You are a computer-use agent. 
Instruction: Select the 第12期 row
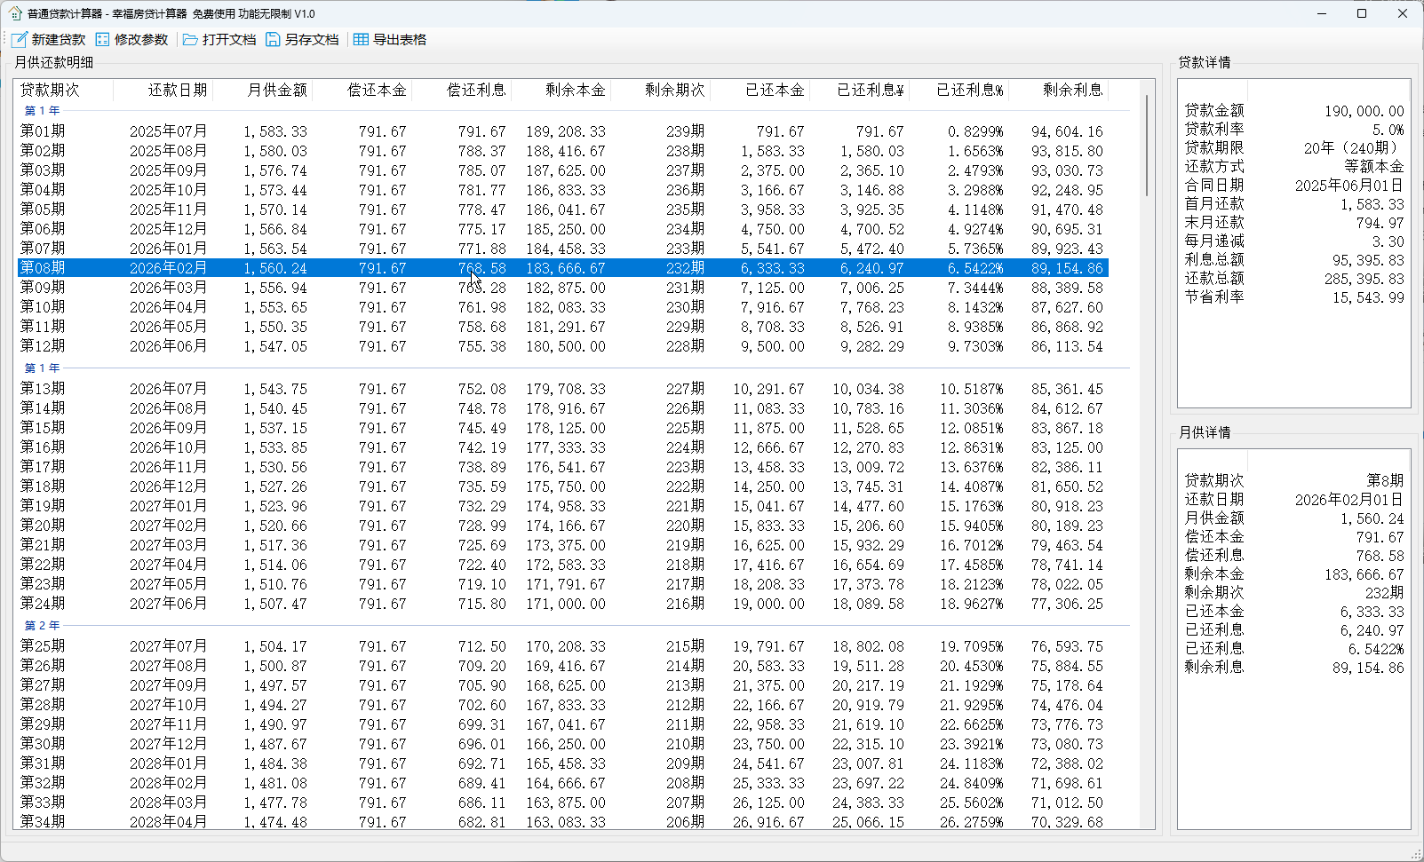[x=561, y=345]
